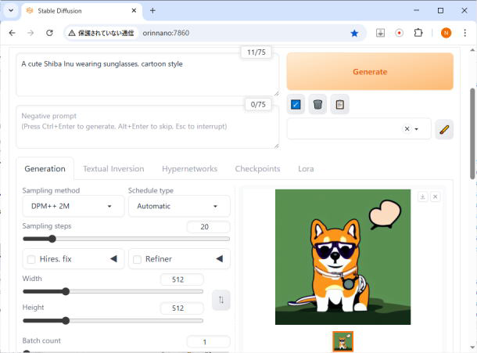477x353 pixels.
Task: Enable the Hires. fix checkbox
Action: click(x=31, y=259)
